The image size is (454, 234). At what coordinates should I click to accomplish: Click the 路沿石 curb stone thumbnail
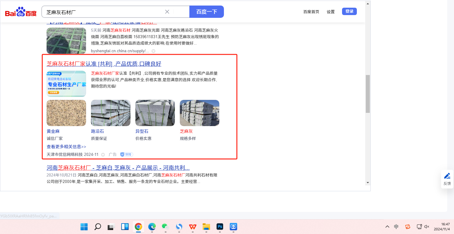click(x=111, y=113)
